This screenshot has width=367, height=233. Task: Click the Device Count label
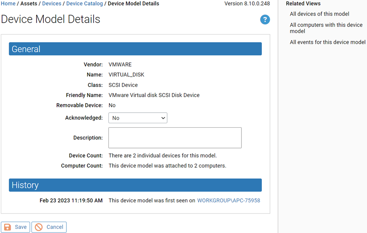(x=86, y=155)
